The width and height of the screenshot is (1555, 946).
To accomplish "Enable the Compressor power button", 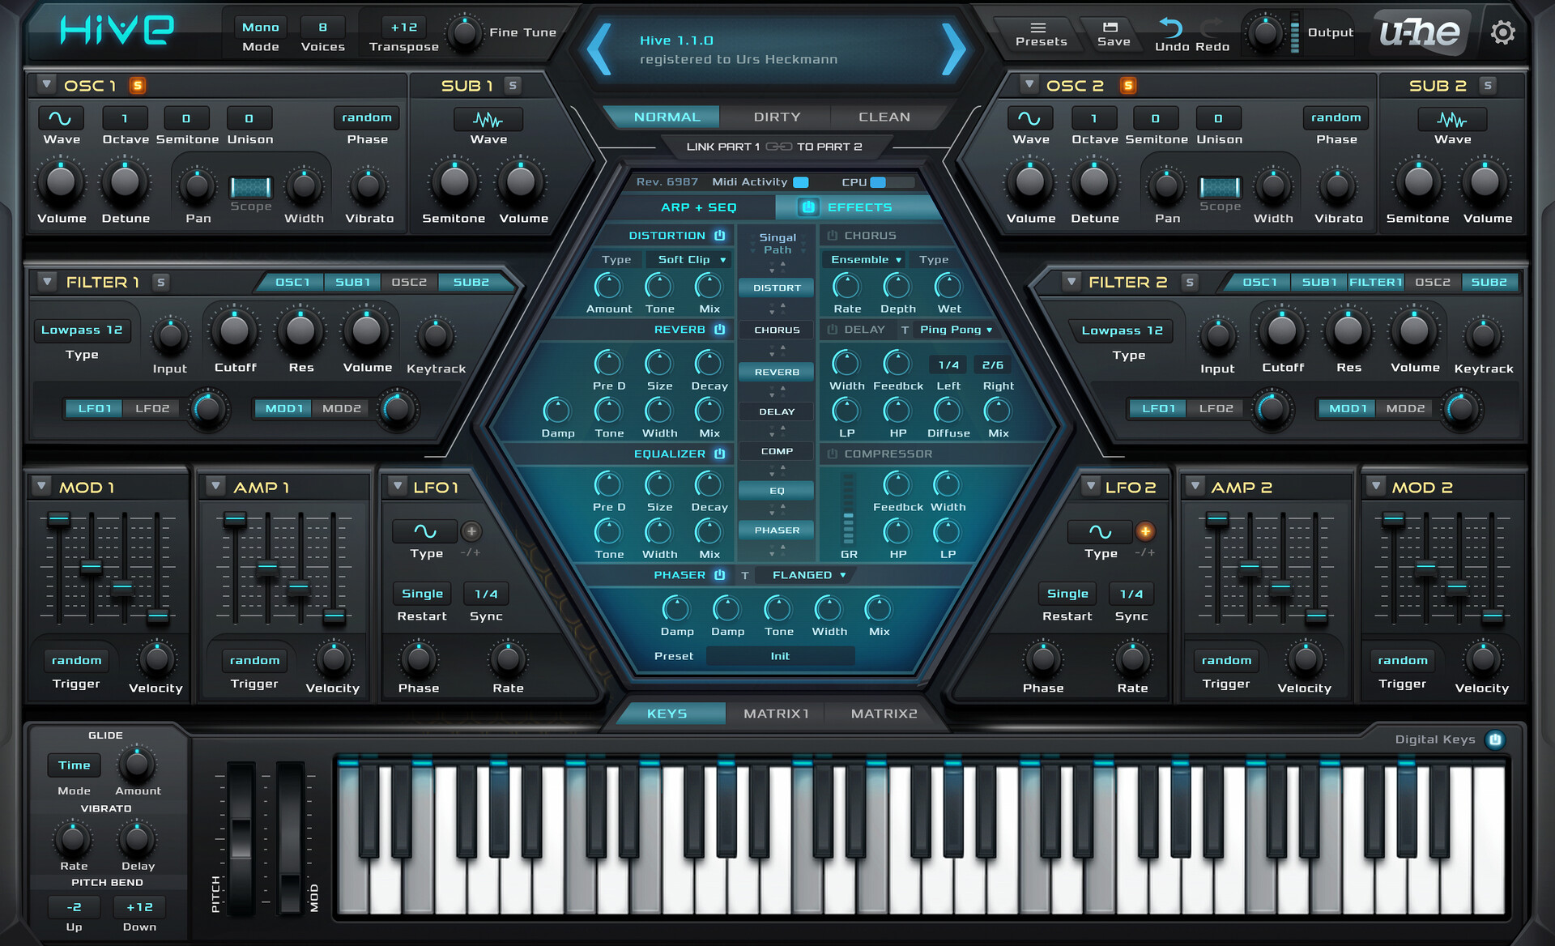I will 832,454.
